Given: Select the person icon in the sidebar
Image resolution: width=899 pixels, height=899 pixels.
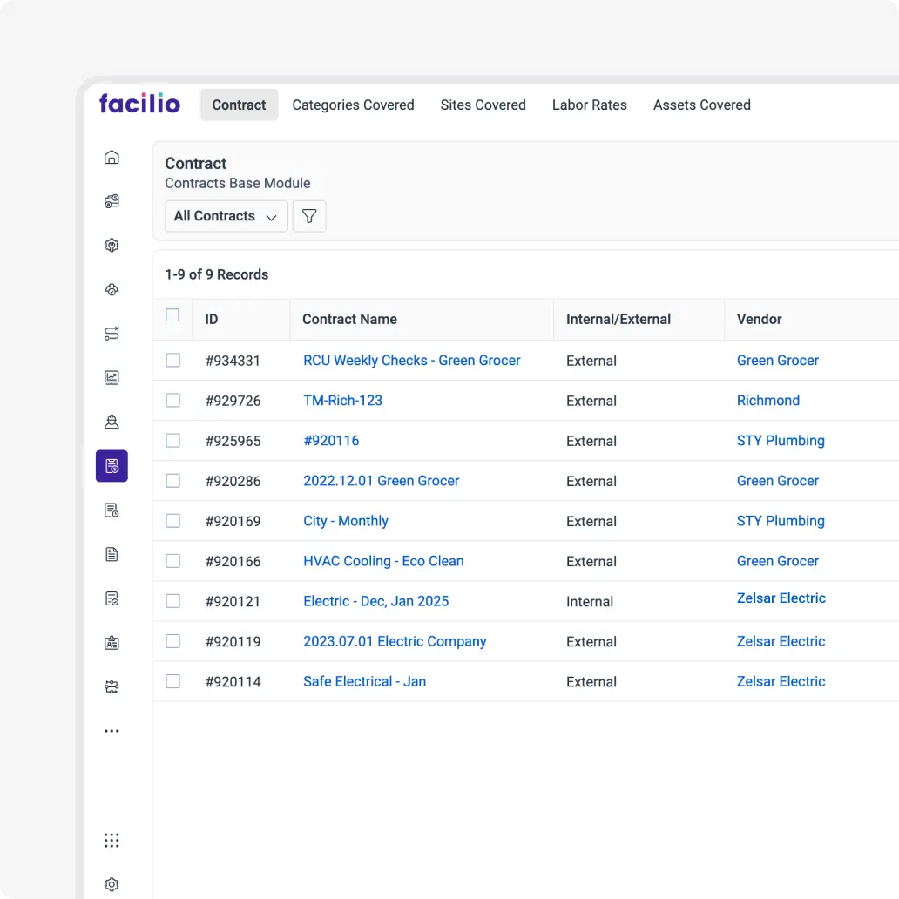Looking at the screenshot, I should 112,422.
